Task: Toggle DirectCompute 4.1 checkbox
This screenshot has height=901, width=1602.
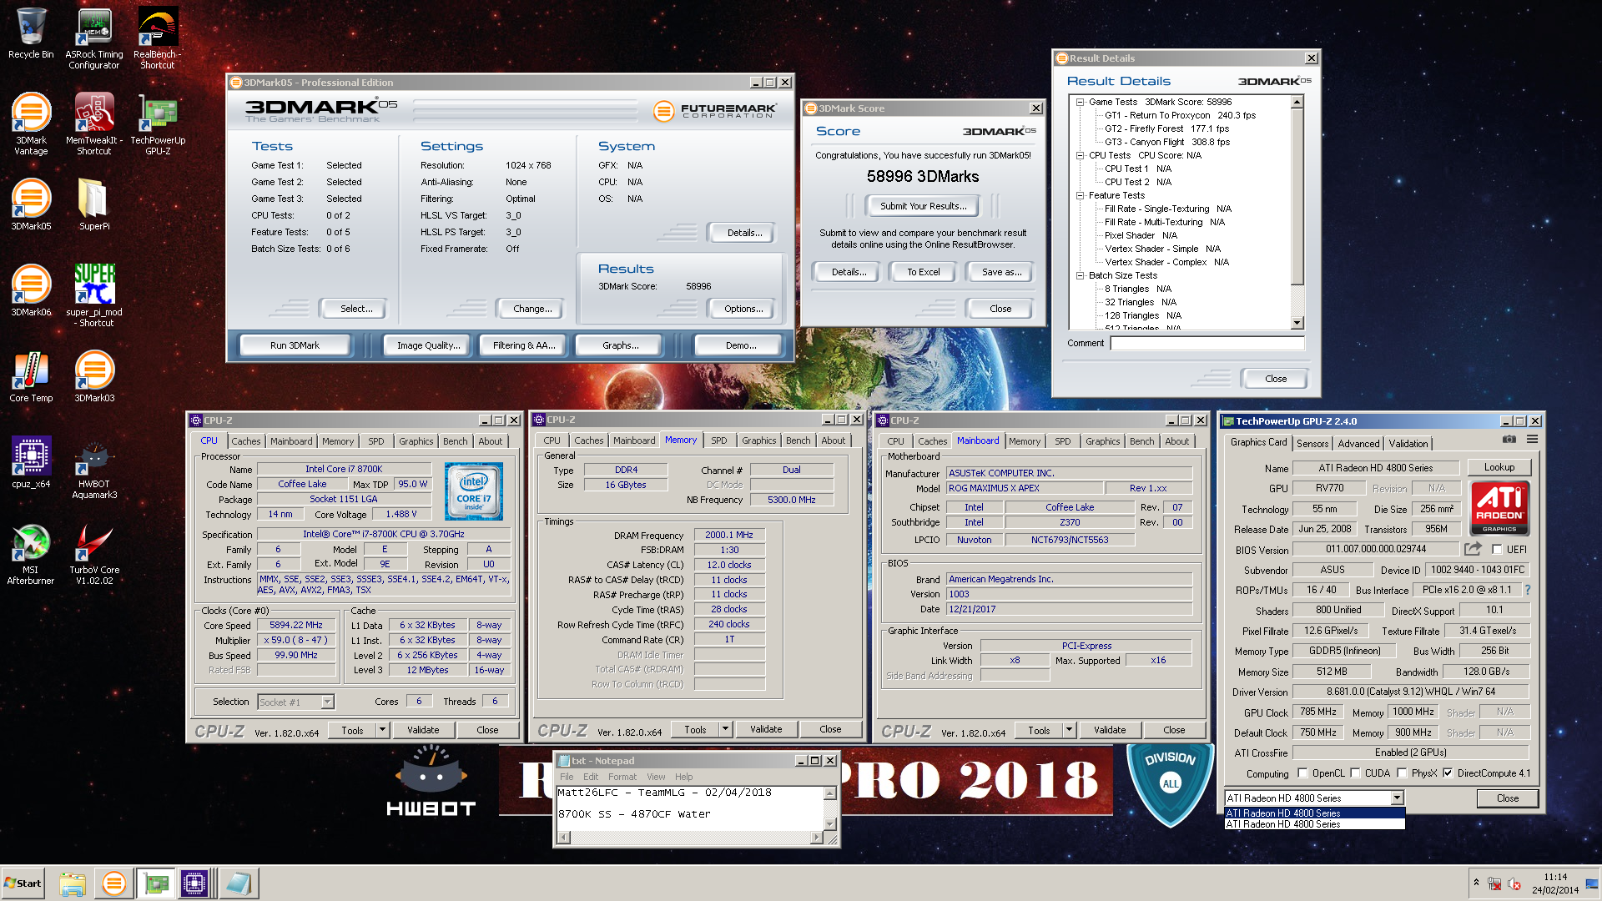Action: (1448, 773)
